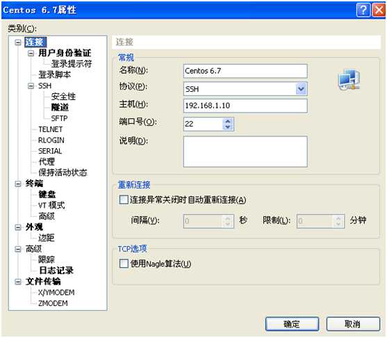Click the 主机 host input field
The height and width of the screenshot is (338, 387).
245,106
